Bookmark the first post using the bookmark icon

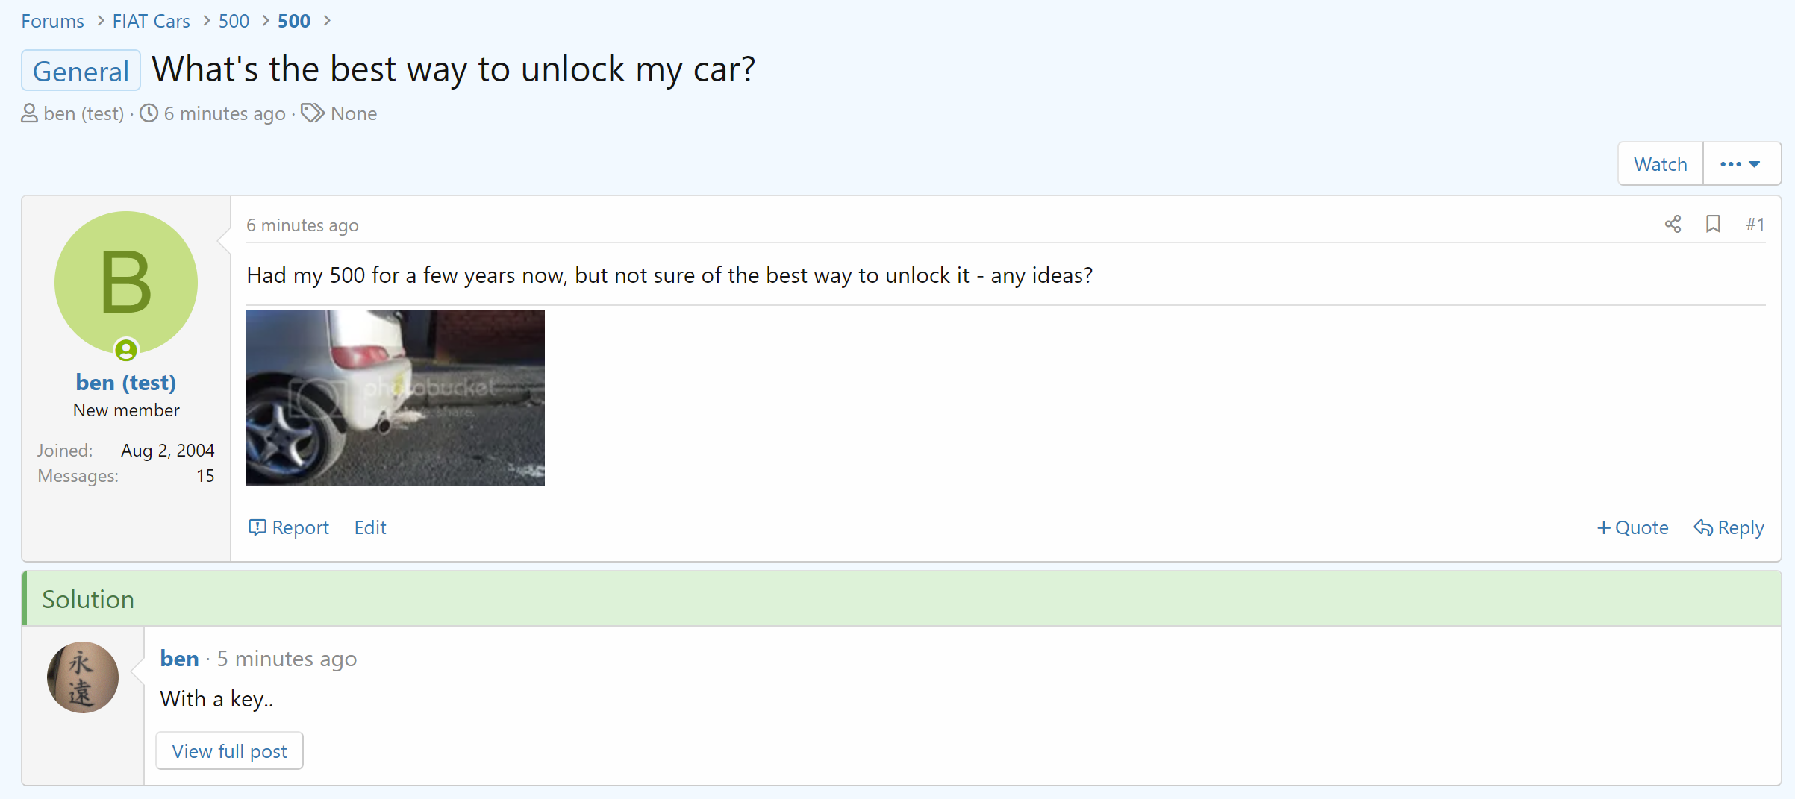pos(1713,224)
